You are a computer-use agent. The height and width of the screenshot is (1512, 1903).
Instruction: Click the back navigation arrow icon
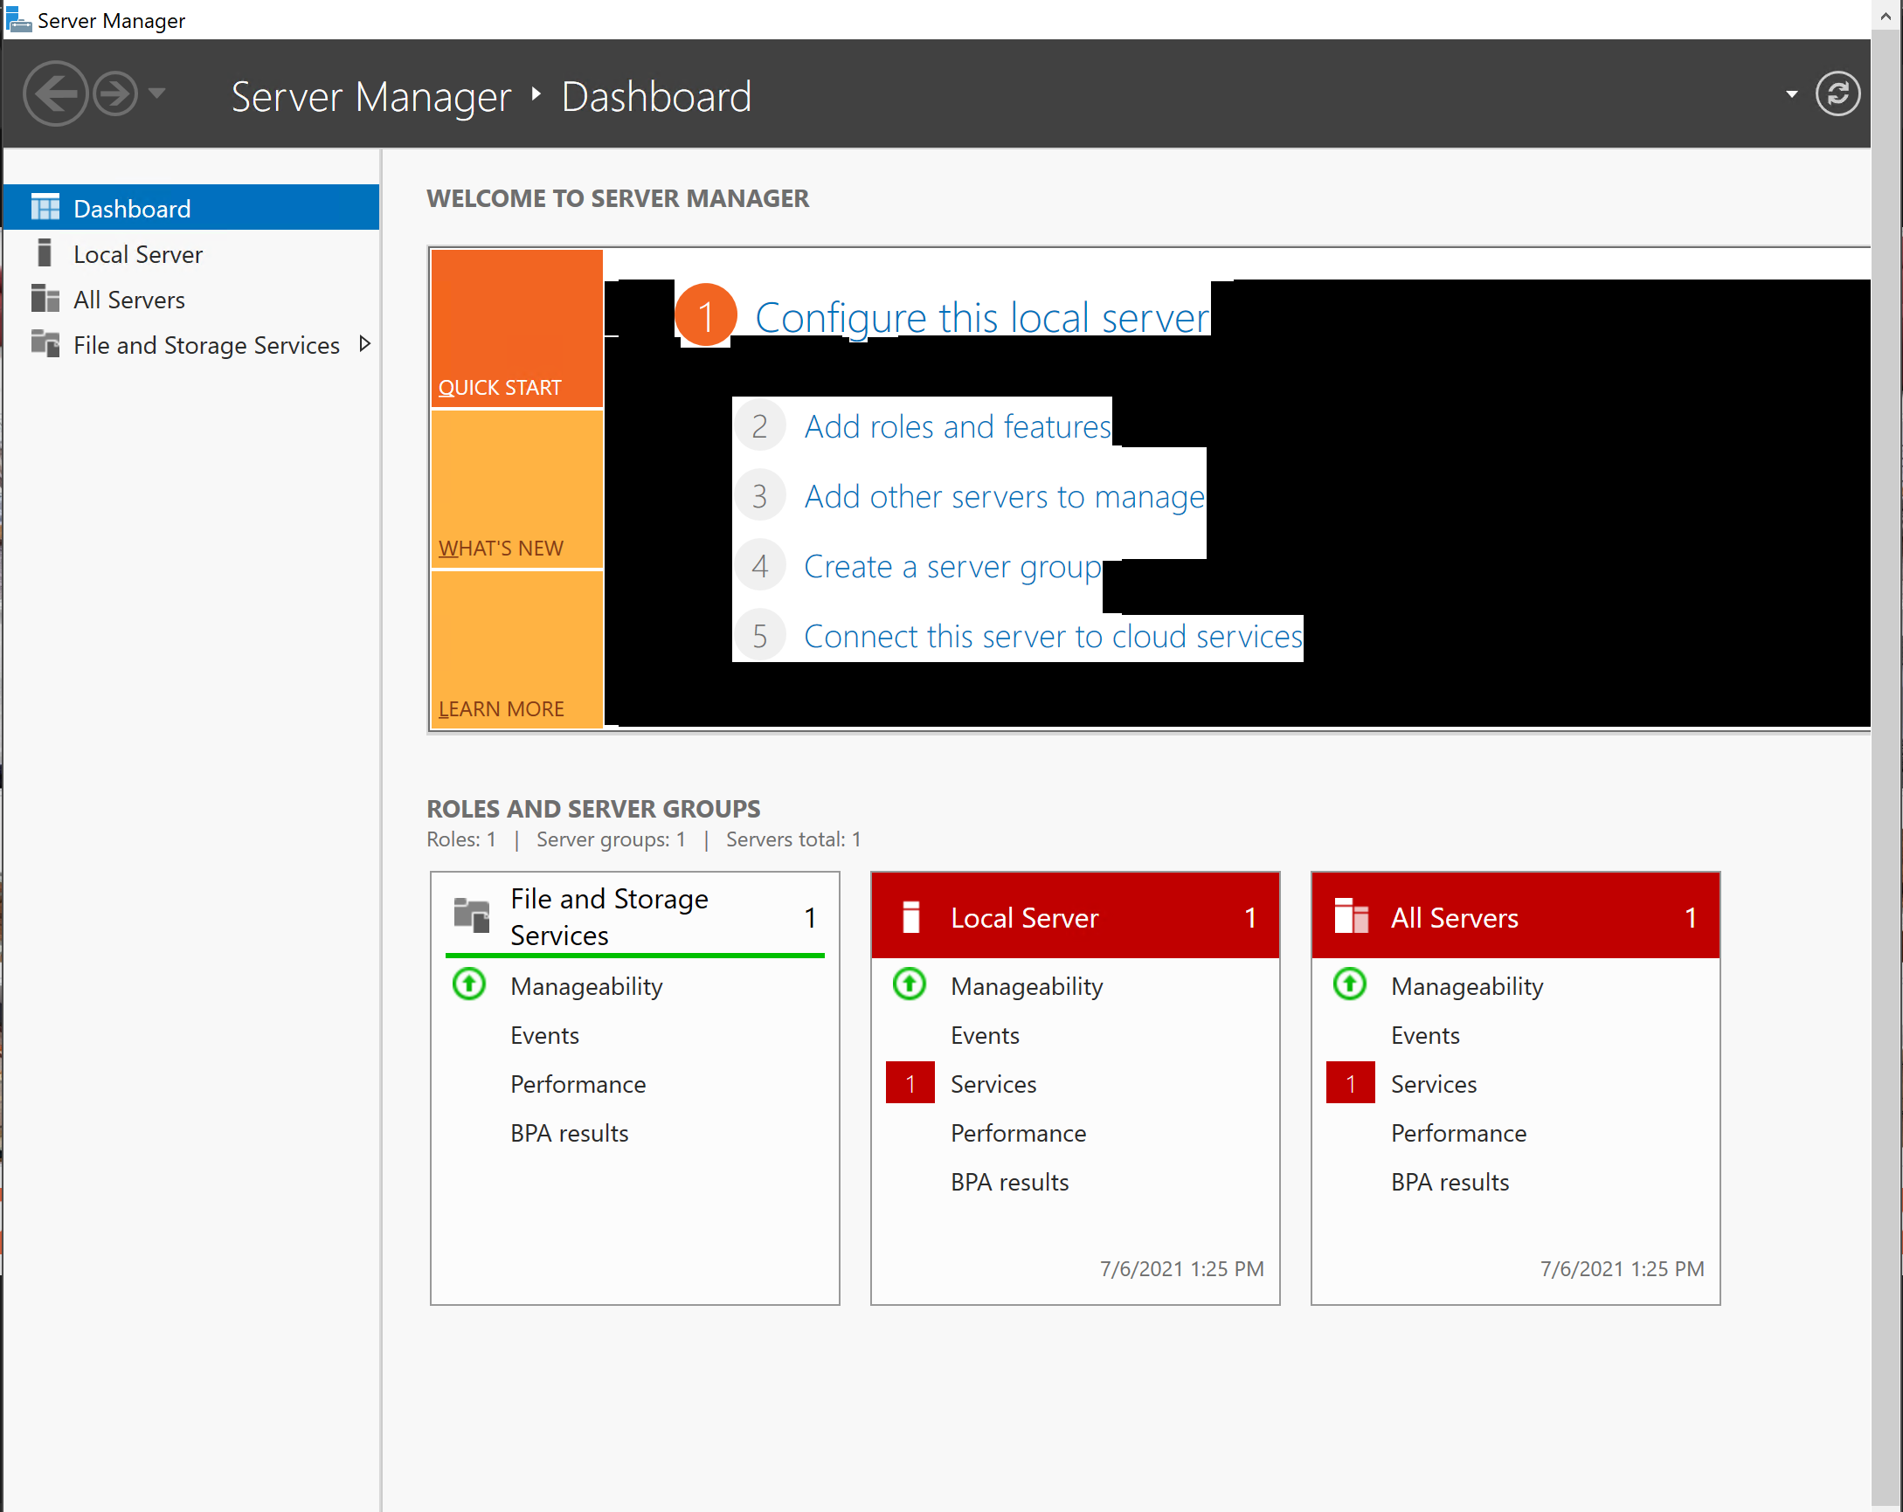55,93
